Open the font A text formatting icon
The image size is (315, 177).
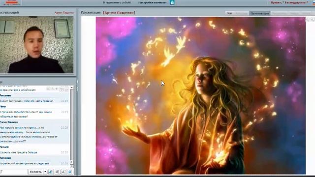63,172
